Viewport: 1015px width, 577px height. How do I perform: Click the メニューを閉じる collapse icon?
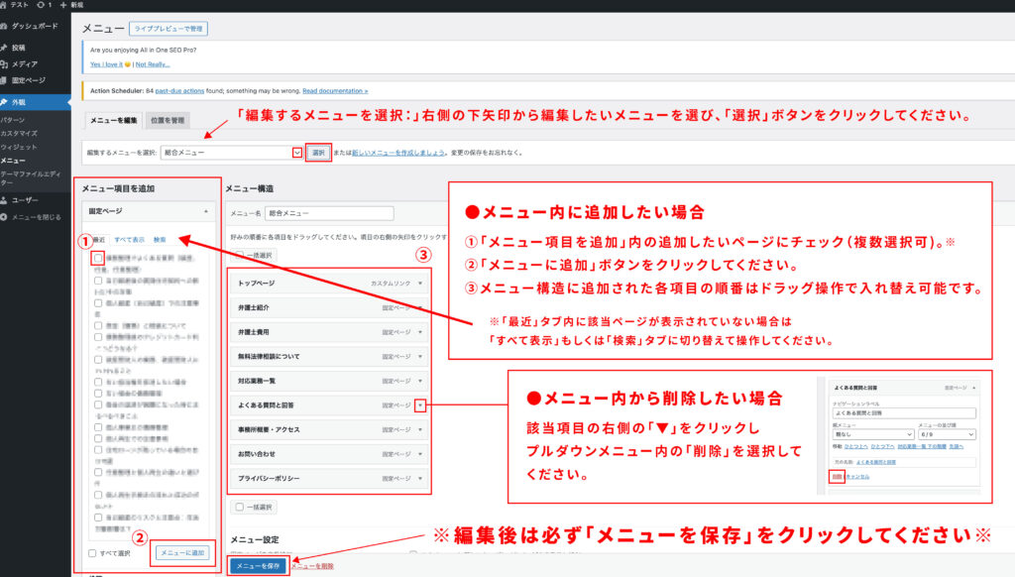tap(4, 217)
